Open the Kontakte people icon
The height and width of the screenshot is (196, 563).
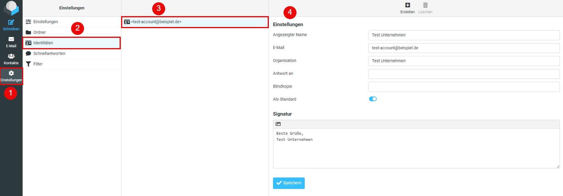click(x=11, y=56)
